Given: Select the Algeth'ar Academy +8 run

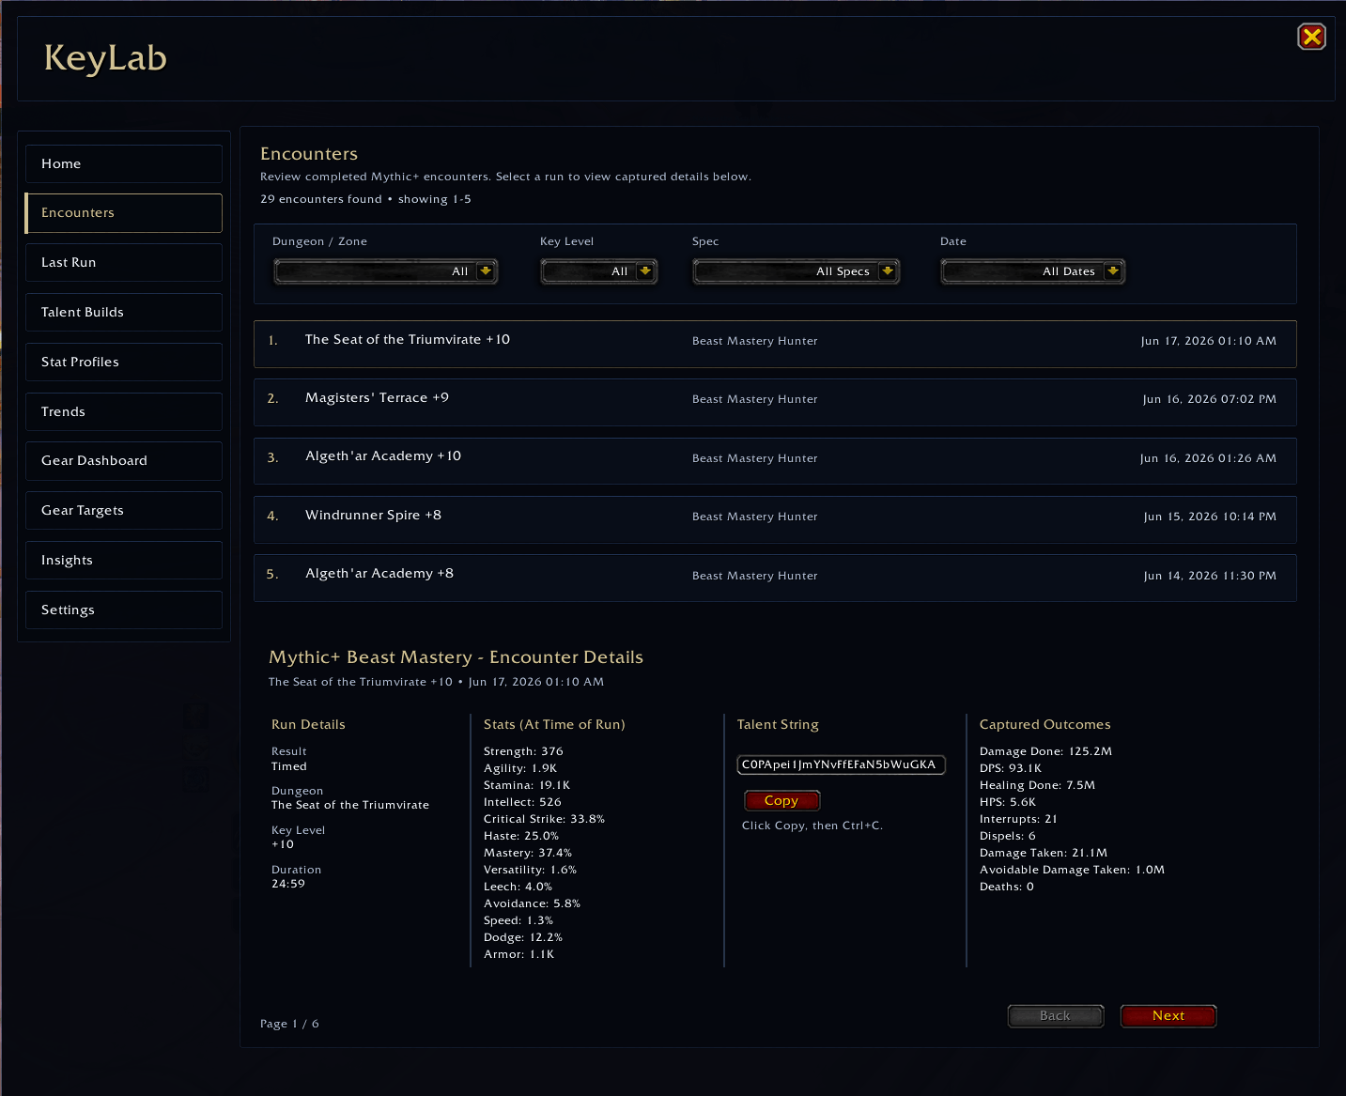Looking at the screenshot, I should pos(775,579).
